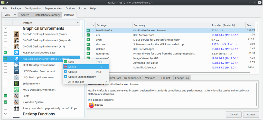Open the View dropdown button
The image size is (263, 120).
point(9,15)
